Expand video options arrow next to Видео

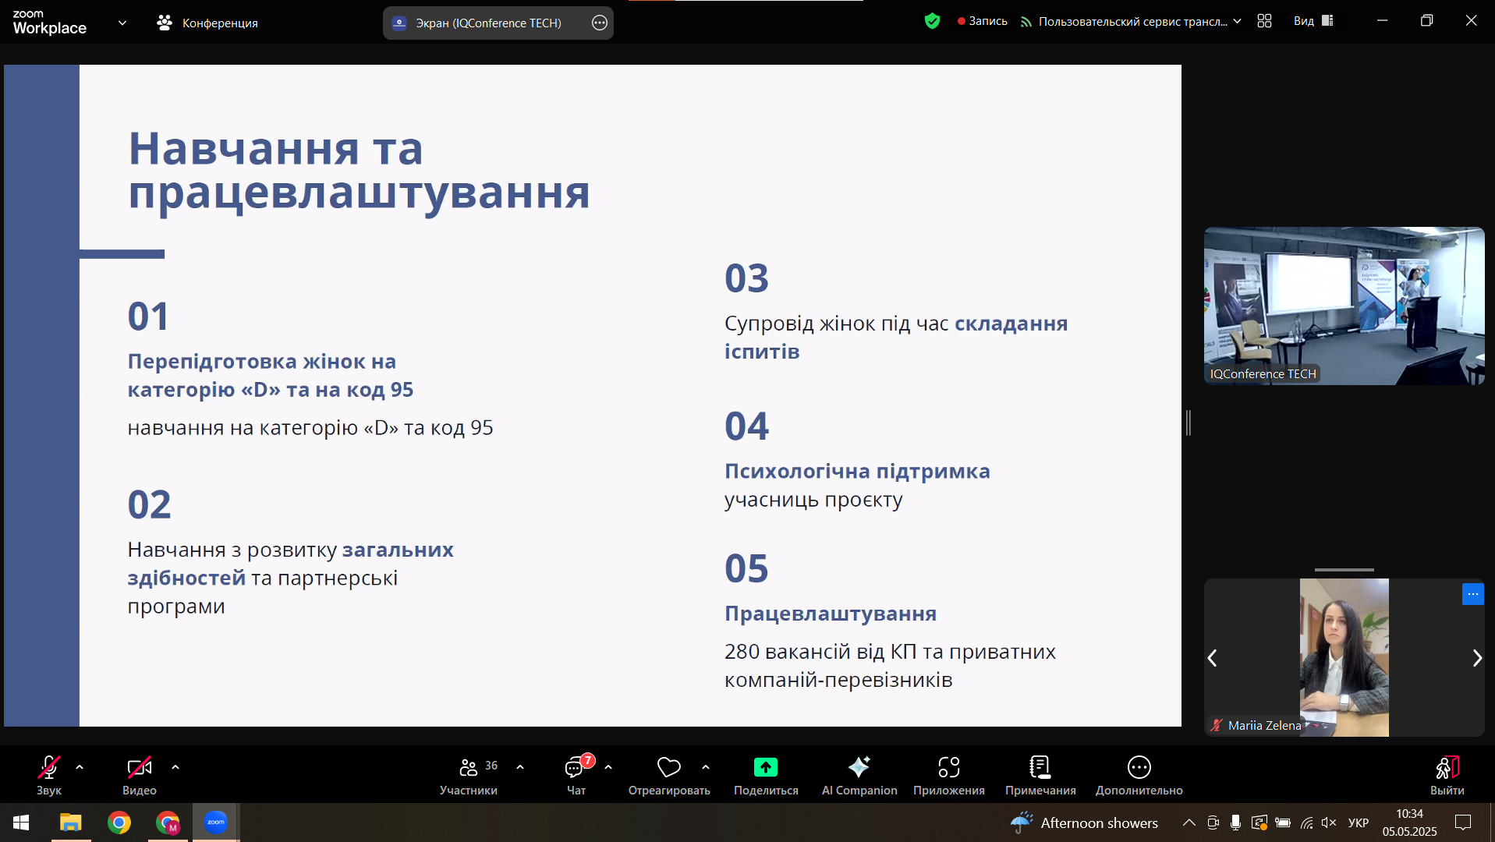(x=175, y=767)
